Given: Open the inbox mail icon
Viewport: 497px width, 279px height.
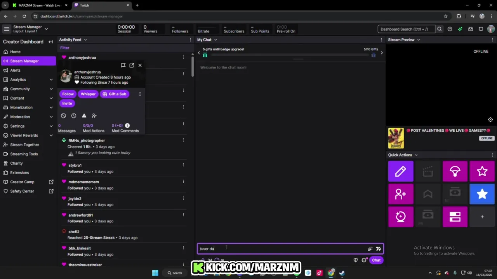Looking at the screenshot, I should 471,29.
